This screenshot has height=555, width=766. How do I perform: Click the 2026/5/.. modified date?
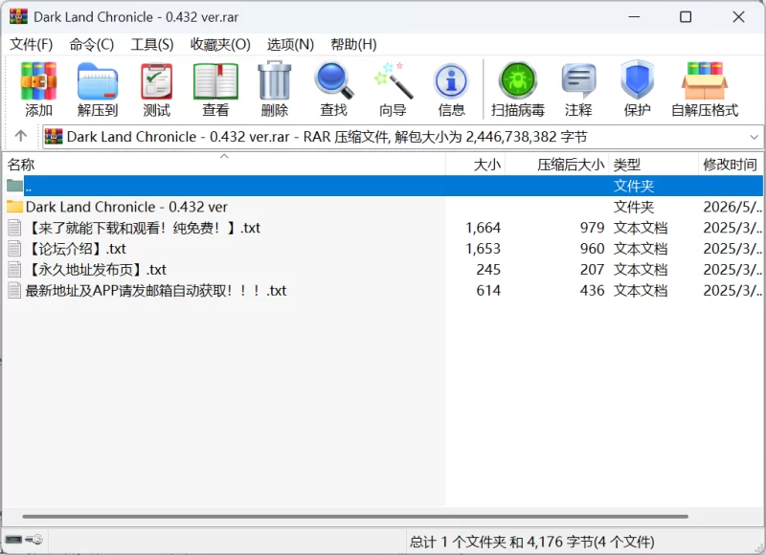point(732,207)
